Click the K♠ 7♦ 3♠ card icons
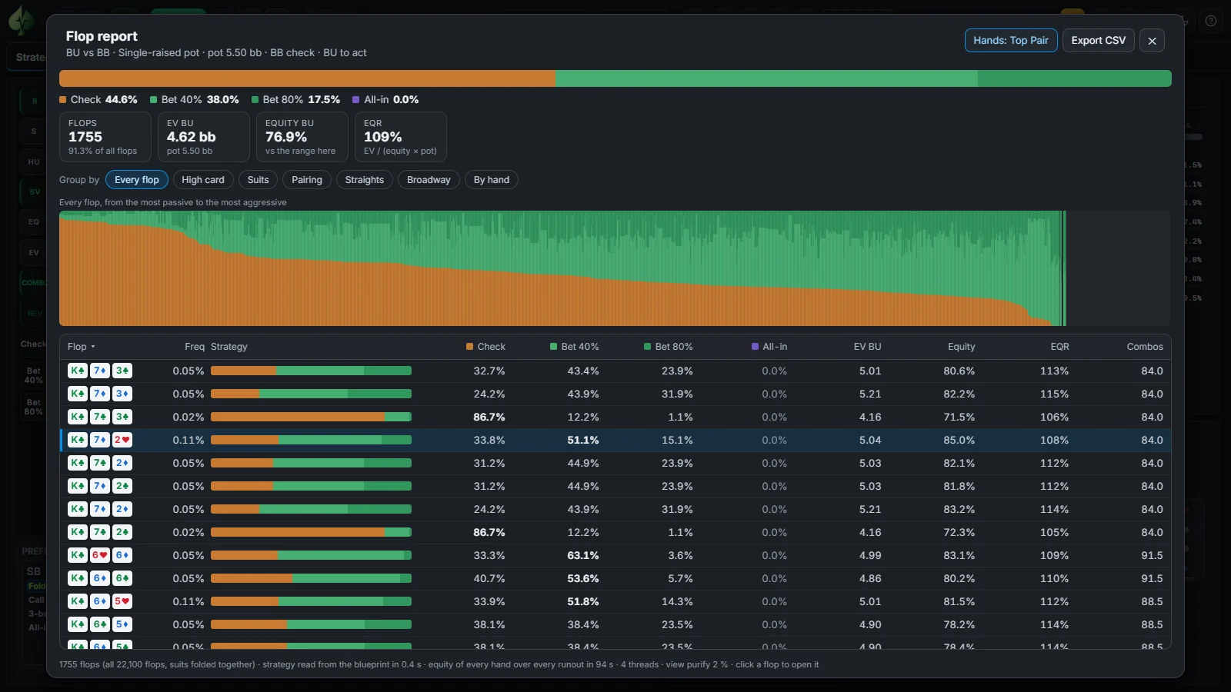This screenshot has width=1231, height=692. pos(100,371)
